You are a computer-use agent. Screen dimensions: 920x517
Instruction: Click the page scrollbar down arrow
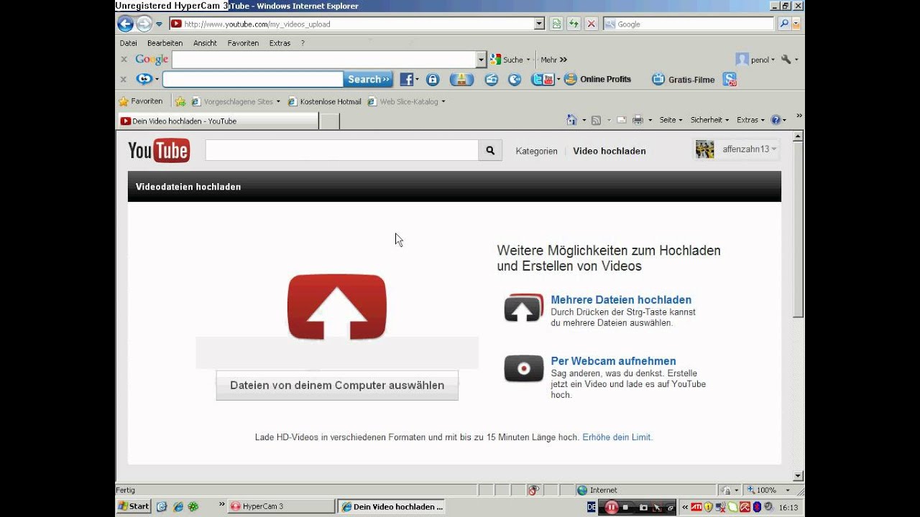point(798,475)
